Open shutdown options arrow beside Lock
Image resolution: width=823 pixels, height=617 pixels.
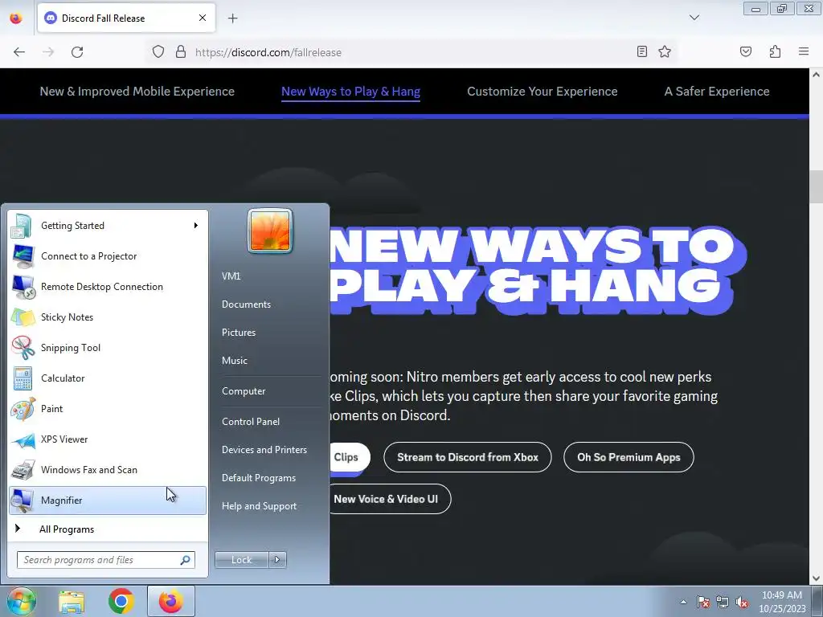tap(277, 560)
